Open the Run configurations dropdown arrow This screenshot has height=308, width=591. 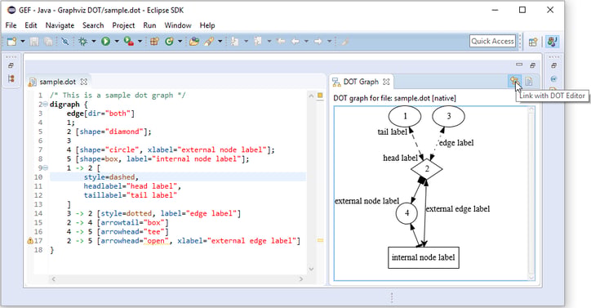117,41
